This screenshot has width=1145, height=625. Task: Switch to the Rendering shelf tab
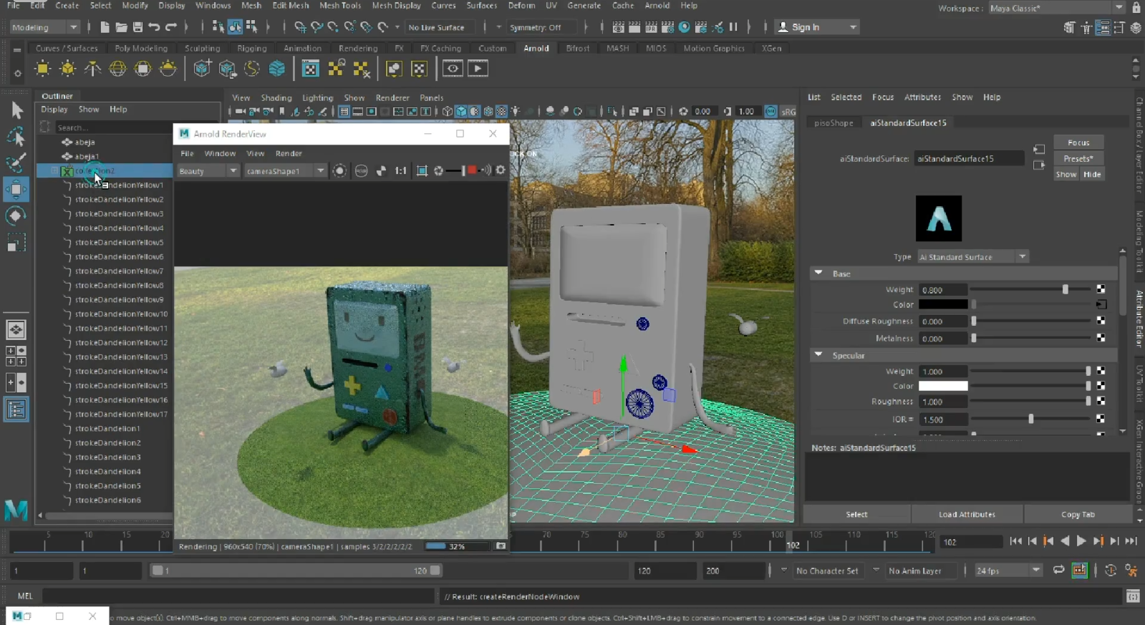[358, 48]
